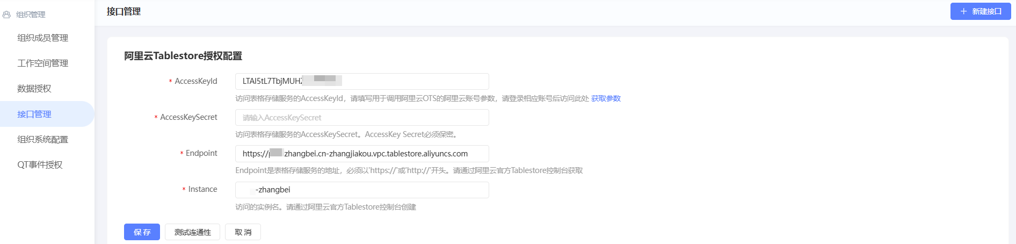Image resolution: width=1016 pixels, height=244 pixels.
Task: Focus the Instance input field
Action: click(x=362, y=190)
